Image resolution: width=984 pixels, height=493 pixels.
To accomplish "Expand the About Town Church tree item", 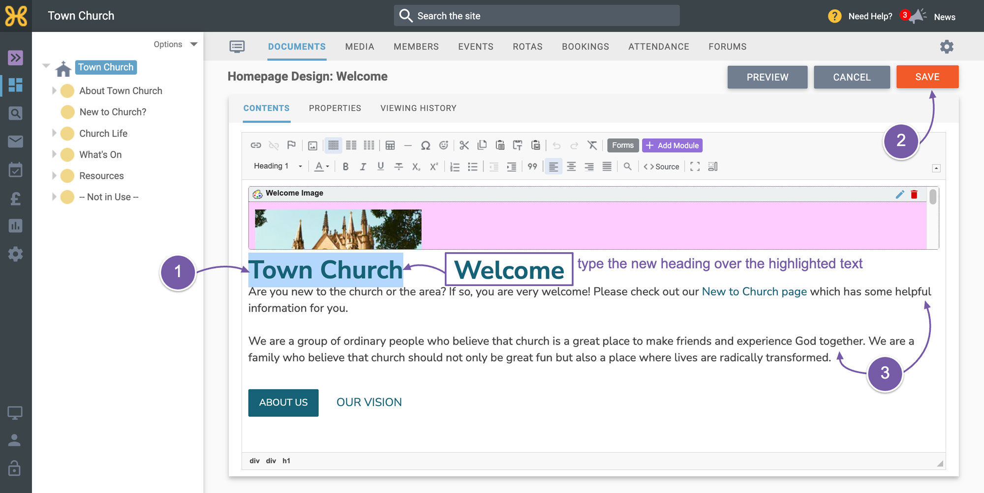I will tap(54, 90).
